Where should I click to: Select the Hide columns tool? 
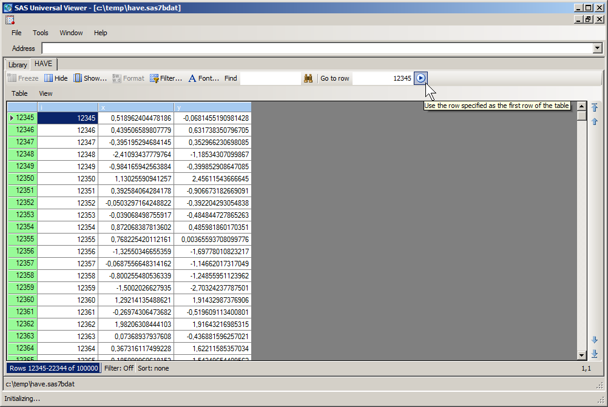(55, 78)
